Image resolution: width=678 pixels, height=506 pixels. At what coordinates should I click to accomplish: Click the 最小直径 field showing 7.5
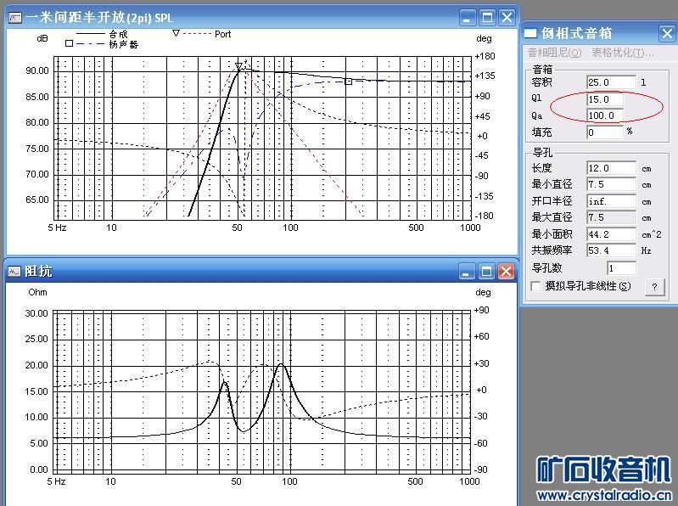coord(611,185)
